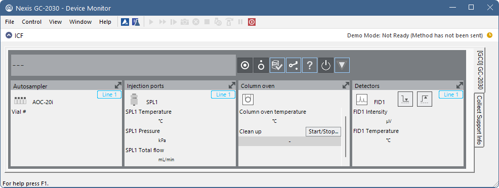This screenshot has height=188, width=499.
Task: Click the red emergency stop toolbar icon
Action: click(x=252, y=22)
